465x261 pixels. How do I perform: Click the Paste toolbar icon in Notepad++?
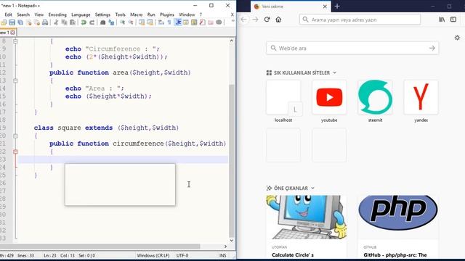pos(73,22)
